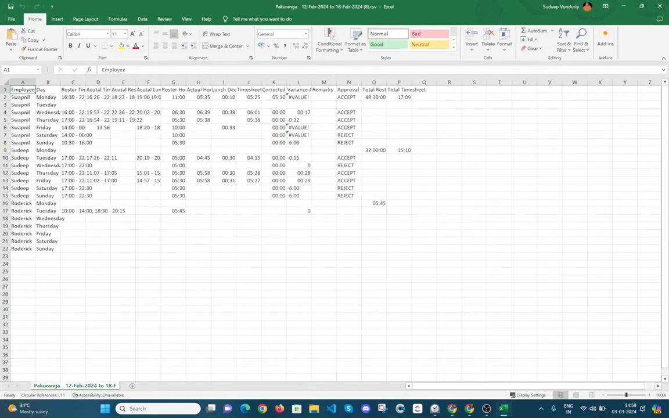Open the File tab

pyautogui.click(x=12, y=19)
